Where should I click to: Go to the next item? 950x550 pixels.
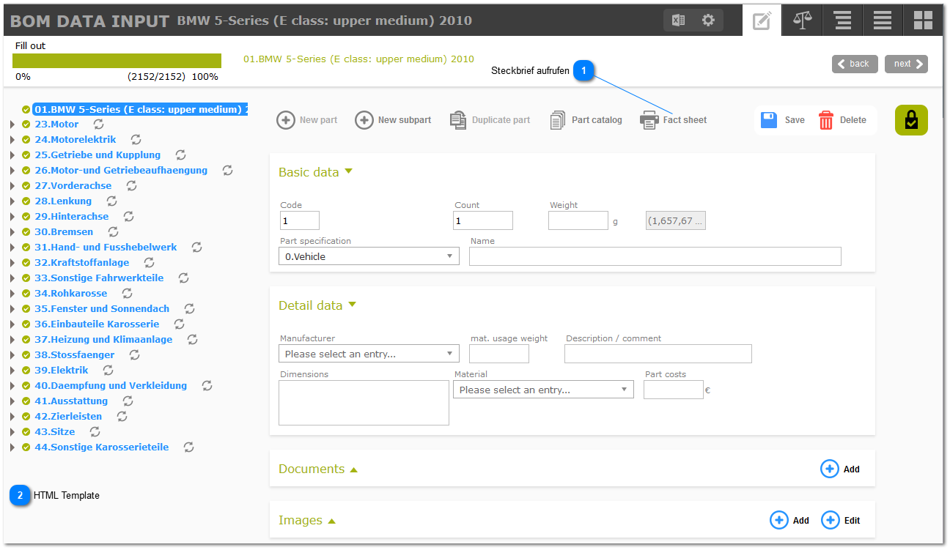[906, 64]
